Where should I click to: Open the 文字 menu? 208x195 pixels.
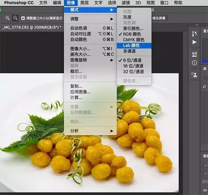[x=98, y=3]
